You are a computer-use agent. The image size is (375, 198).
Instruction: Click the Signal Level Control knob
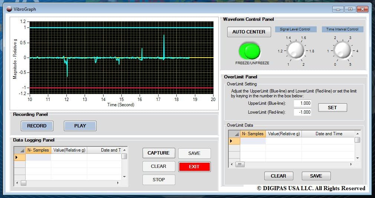pyautogui.click(x=296, y=50)
